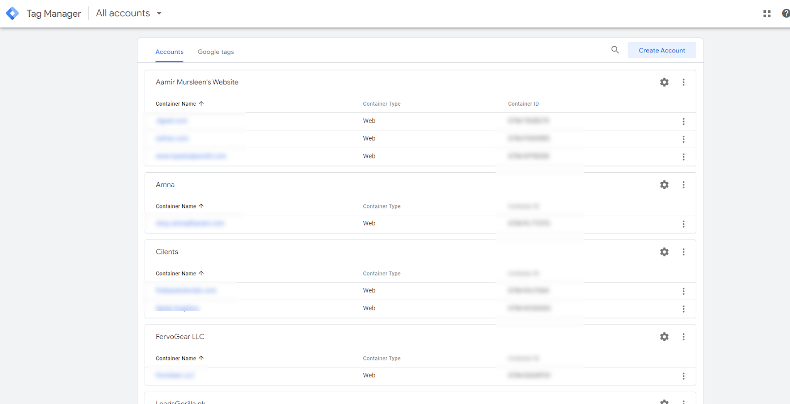This screenshot has height=404, width=790.
Task: Click Container Type header in FervoGear LLC table
Action: pos(382,359)
